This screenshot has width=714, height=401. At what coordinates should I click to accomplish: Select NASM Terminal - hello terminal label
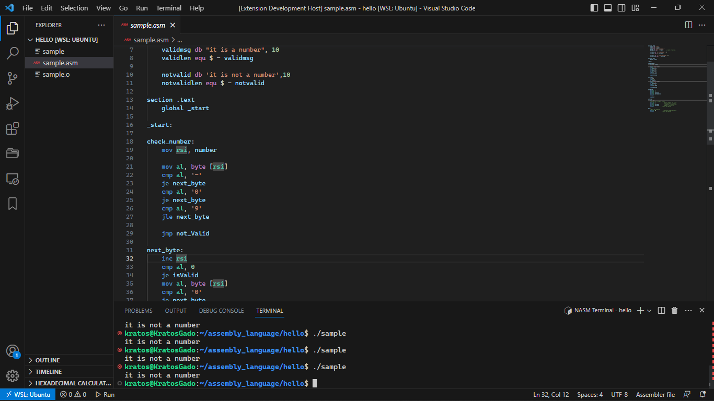(x=598, y=310)
